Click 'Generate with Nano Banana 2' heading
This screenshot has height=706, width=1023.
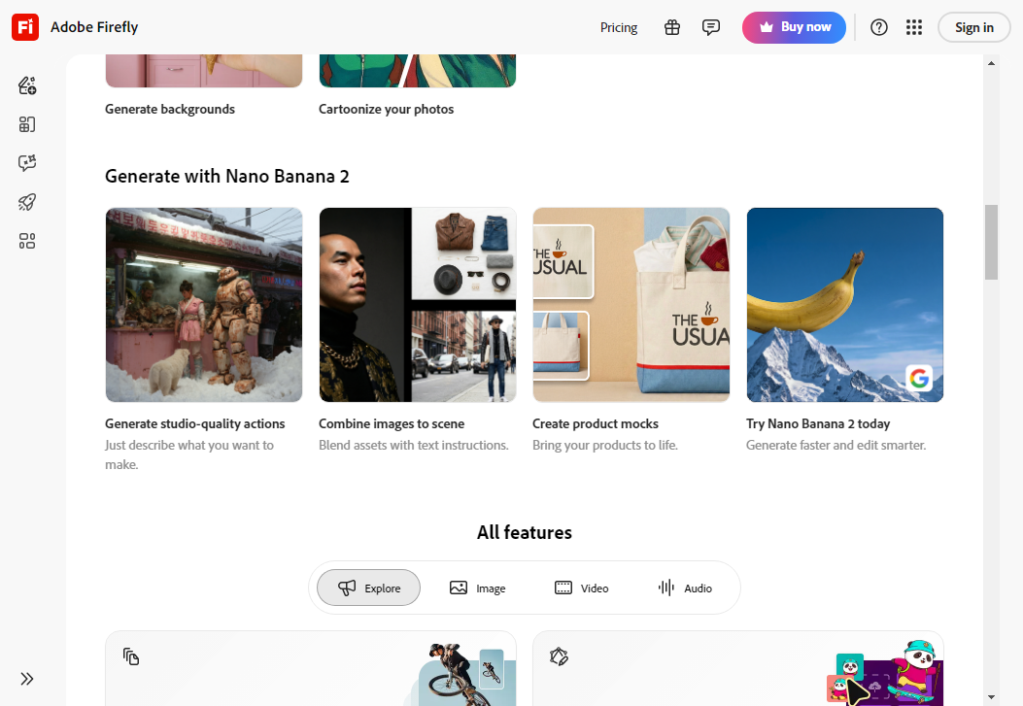tap(227, 176)
